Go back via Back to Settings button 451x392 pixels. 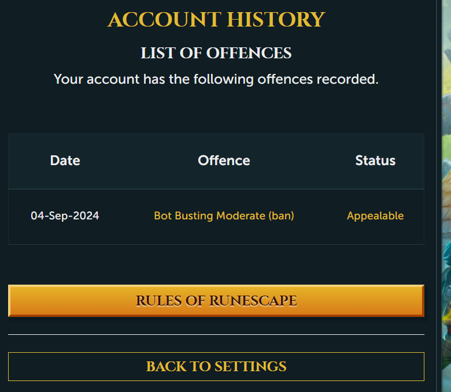(x=216, y=367)
